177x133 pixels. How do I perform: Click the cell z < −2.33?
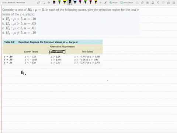tap(30, 63)
